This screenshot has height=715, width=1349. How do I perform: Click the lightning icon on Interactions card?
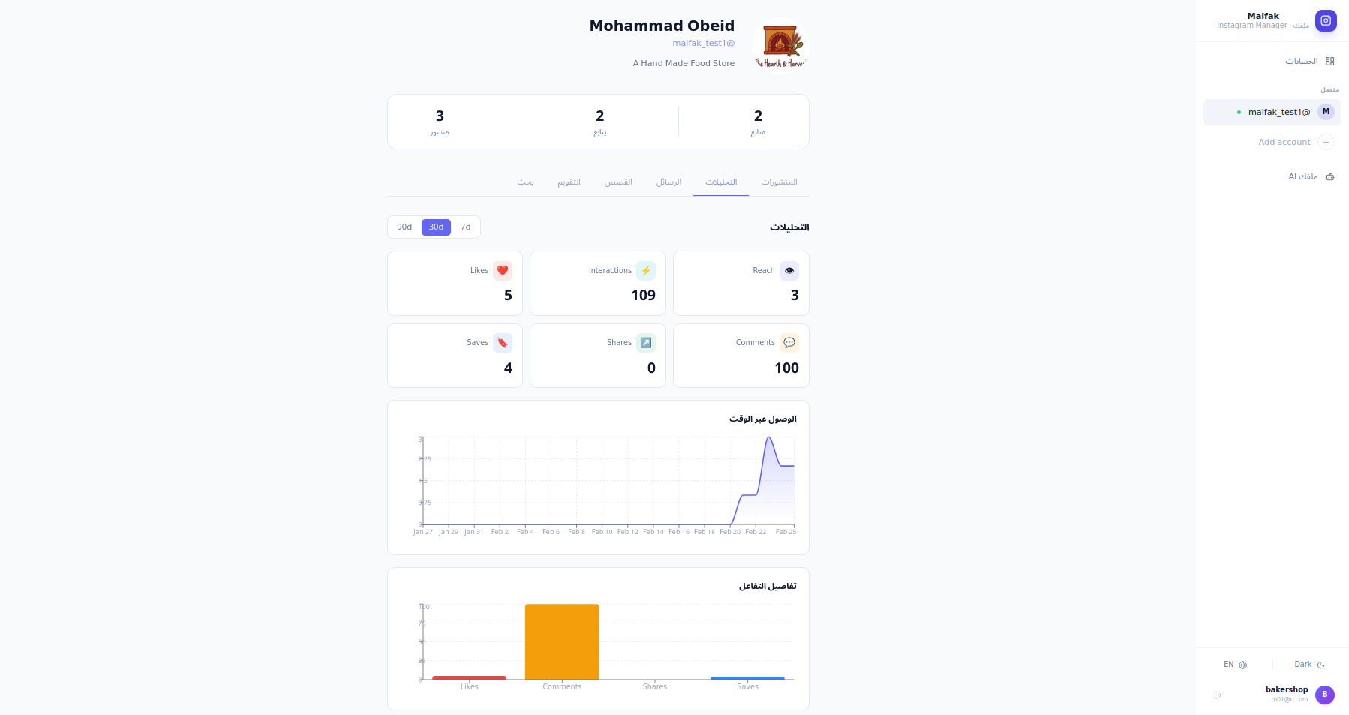click(645, 271)
